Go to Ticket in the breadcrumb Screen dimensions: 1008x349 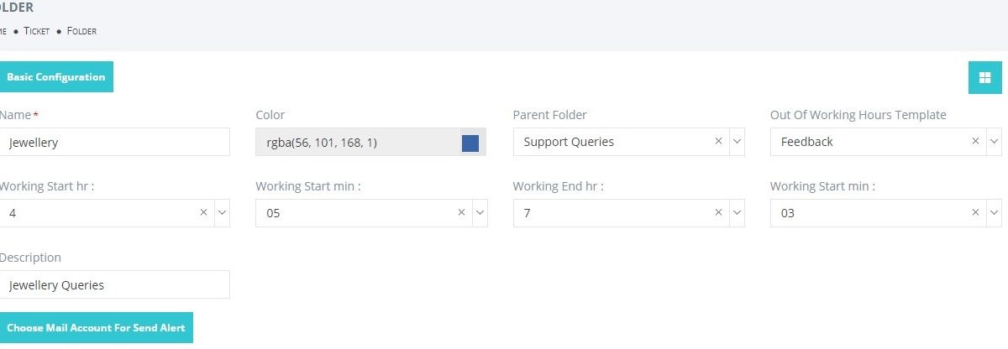point(36,31)
